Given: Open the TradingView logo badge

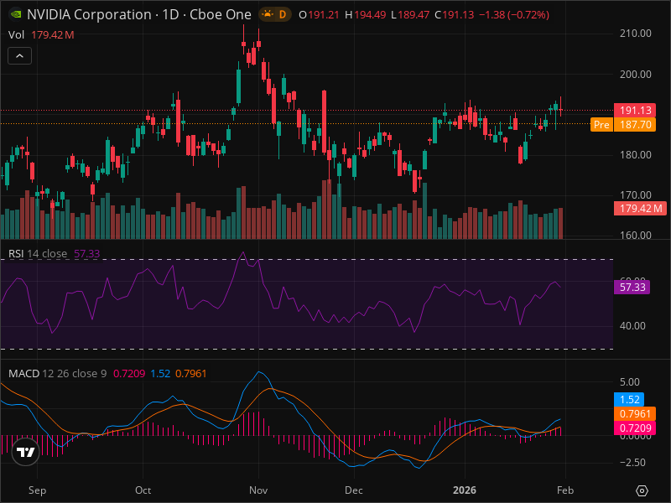Looking at the screenshot, I should [26, 452].
